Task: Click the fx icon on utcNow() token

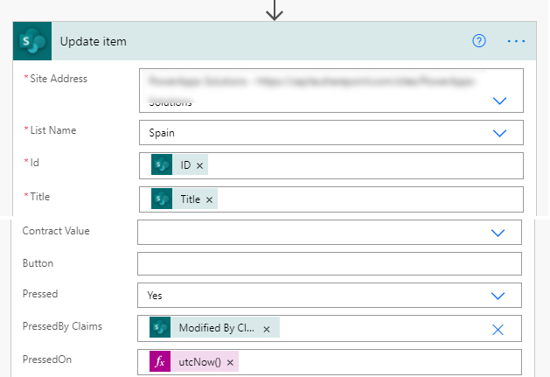Action: [160, 361]
